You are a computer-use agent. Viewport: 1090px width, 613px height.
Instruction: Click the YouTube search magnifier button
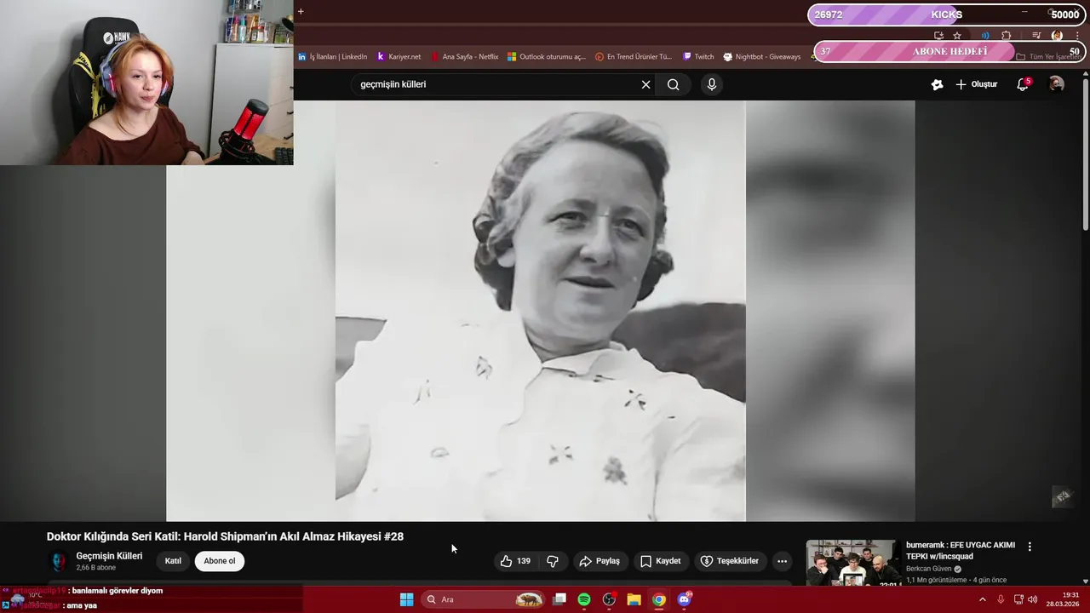pos(674,84)
